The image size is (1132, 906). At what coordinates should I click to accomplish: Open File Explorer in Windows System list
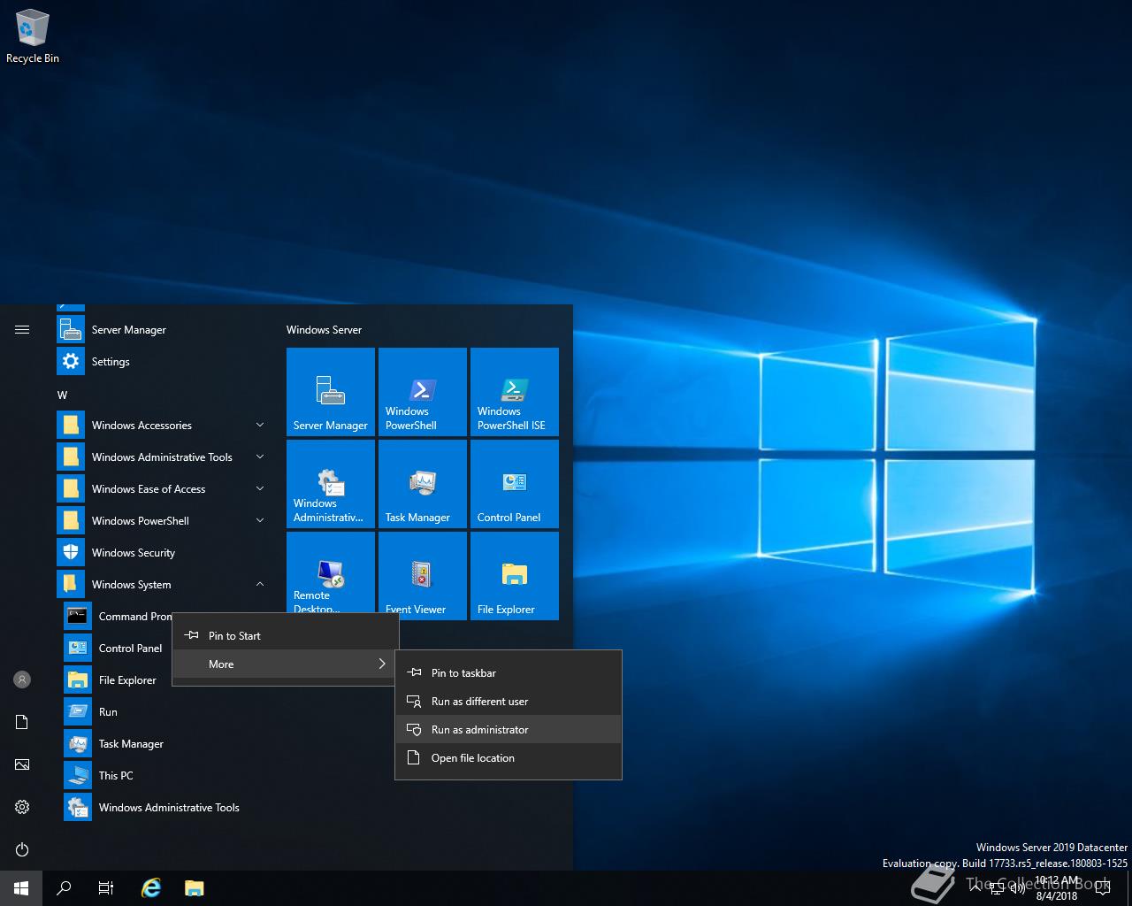(119, 679)
